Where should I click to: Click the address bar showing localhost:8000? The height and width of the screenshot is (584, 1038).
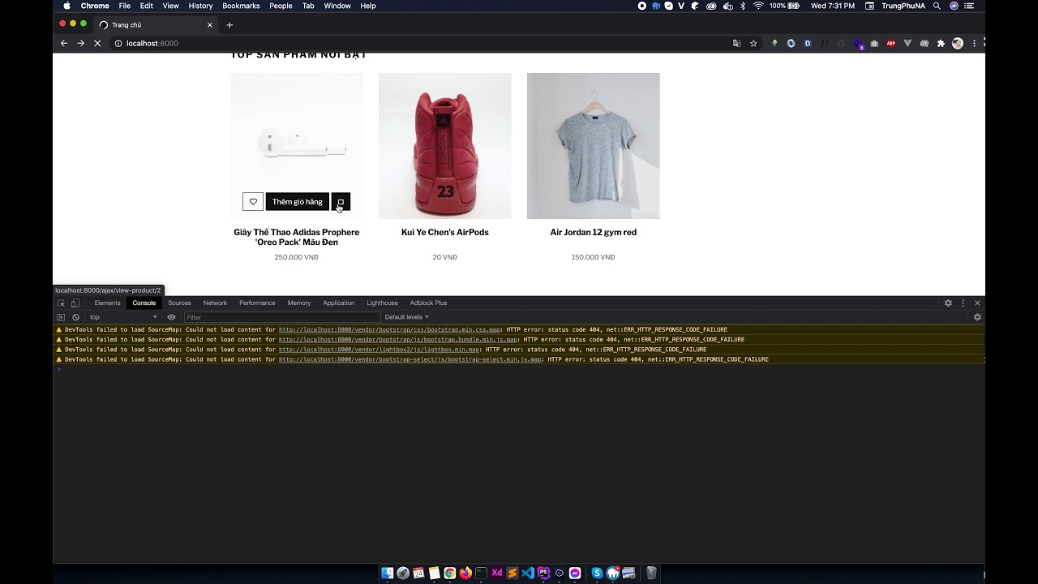click(422, 43)
